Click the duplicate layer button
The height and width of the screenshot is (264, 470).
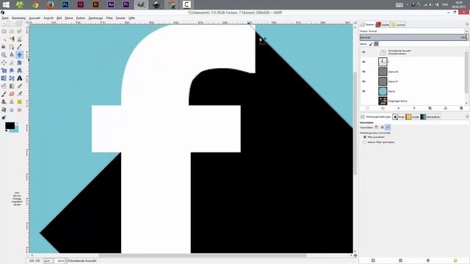[430, 108]
